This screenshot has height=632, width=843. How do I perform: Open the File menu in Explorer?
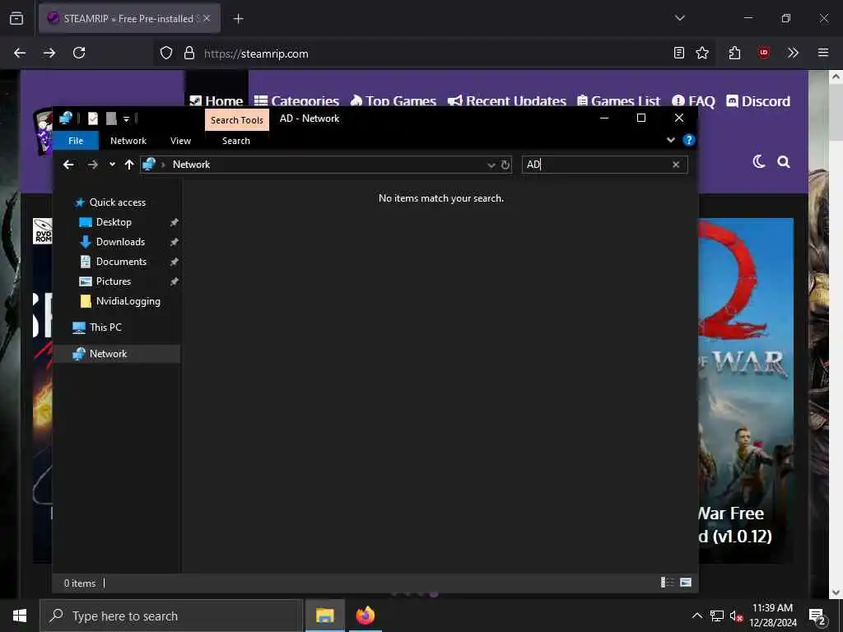click(x=76, y=141)
